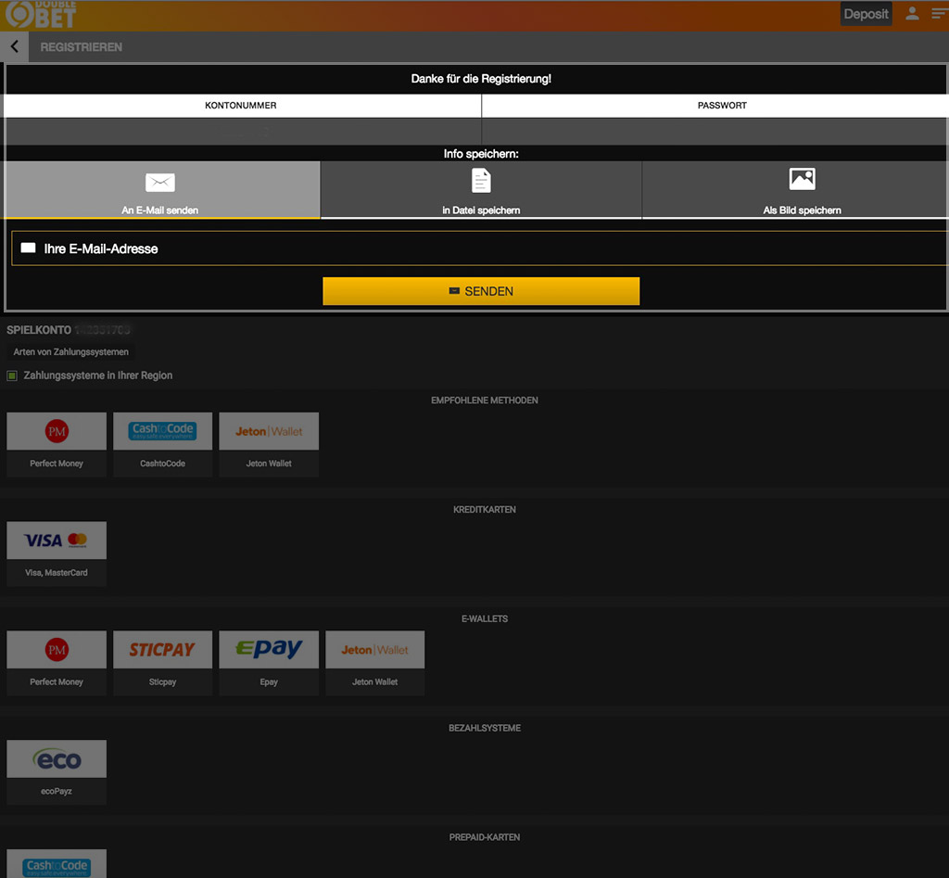Choose Perfect Money under Empfohlene Methoden
Screen dimensions: 949x878
[57, 444]
